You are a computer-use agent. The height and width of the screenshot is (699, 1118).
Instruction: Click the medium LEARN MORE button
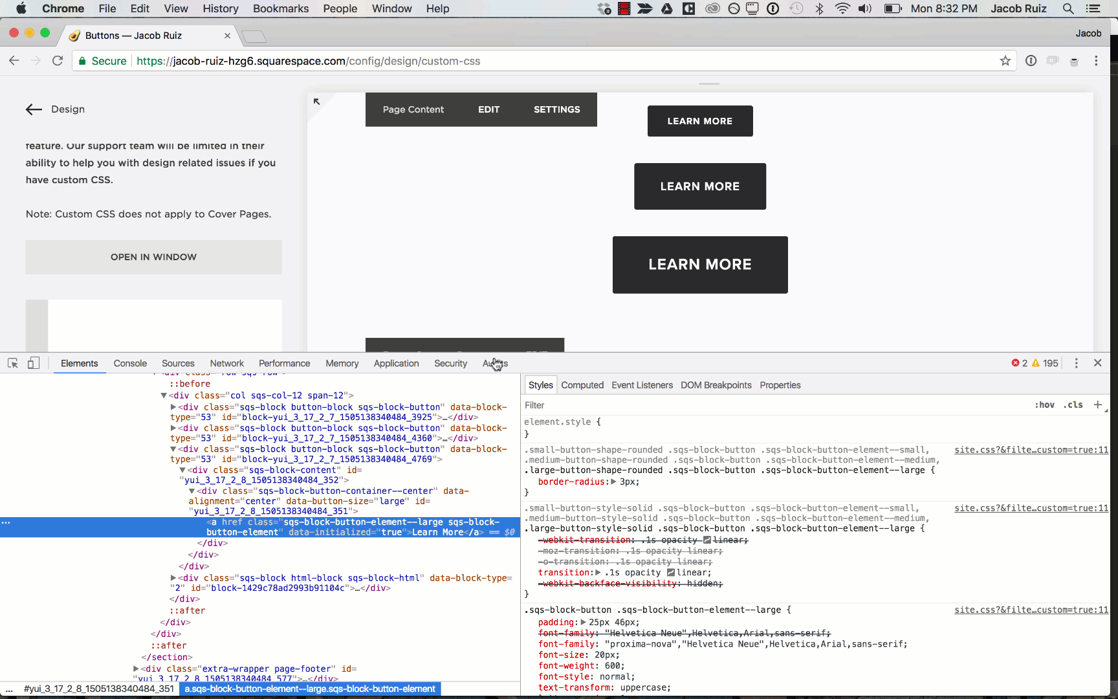point(700,186)
